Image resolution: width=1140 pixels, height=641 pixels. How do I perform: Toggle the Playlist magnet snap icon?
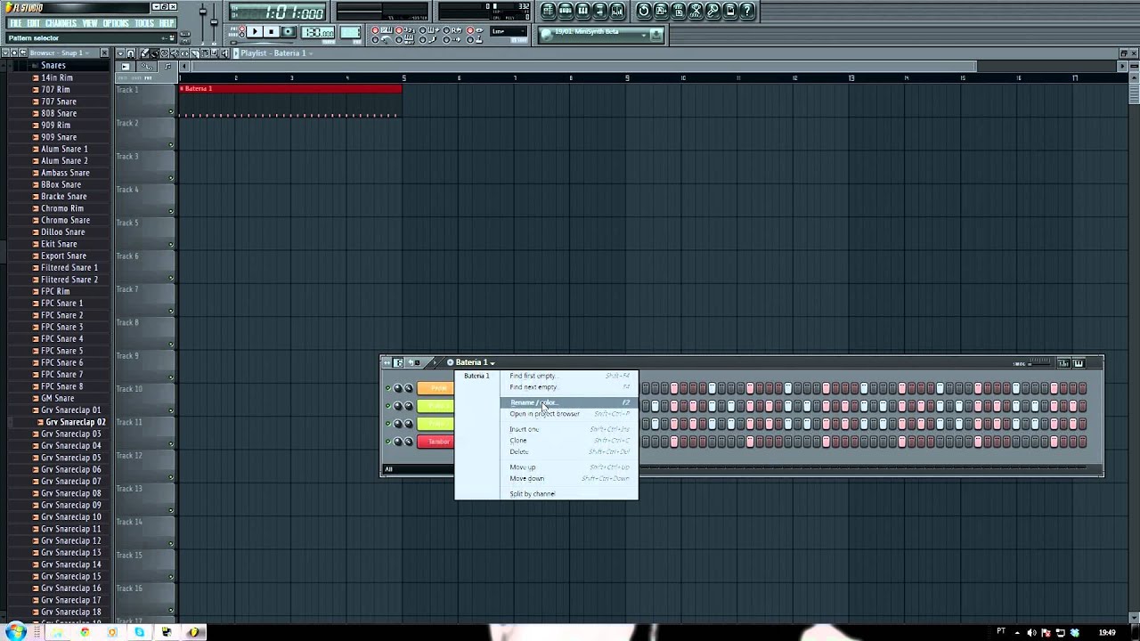131,53
